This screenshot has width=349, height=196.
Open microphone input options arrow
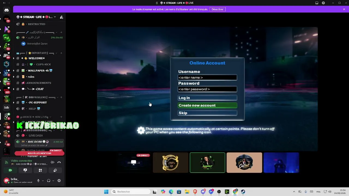43,180
